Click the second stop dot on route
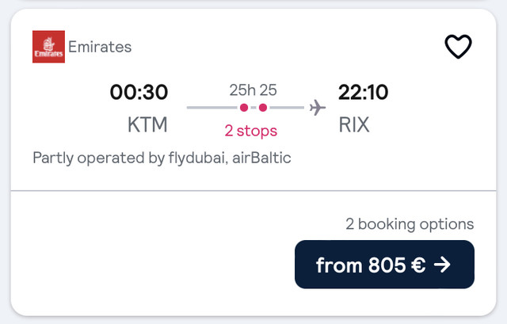507x324 pixels. point(263,107)
